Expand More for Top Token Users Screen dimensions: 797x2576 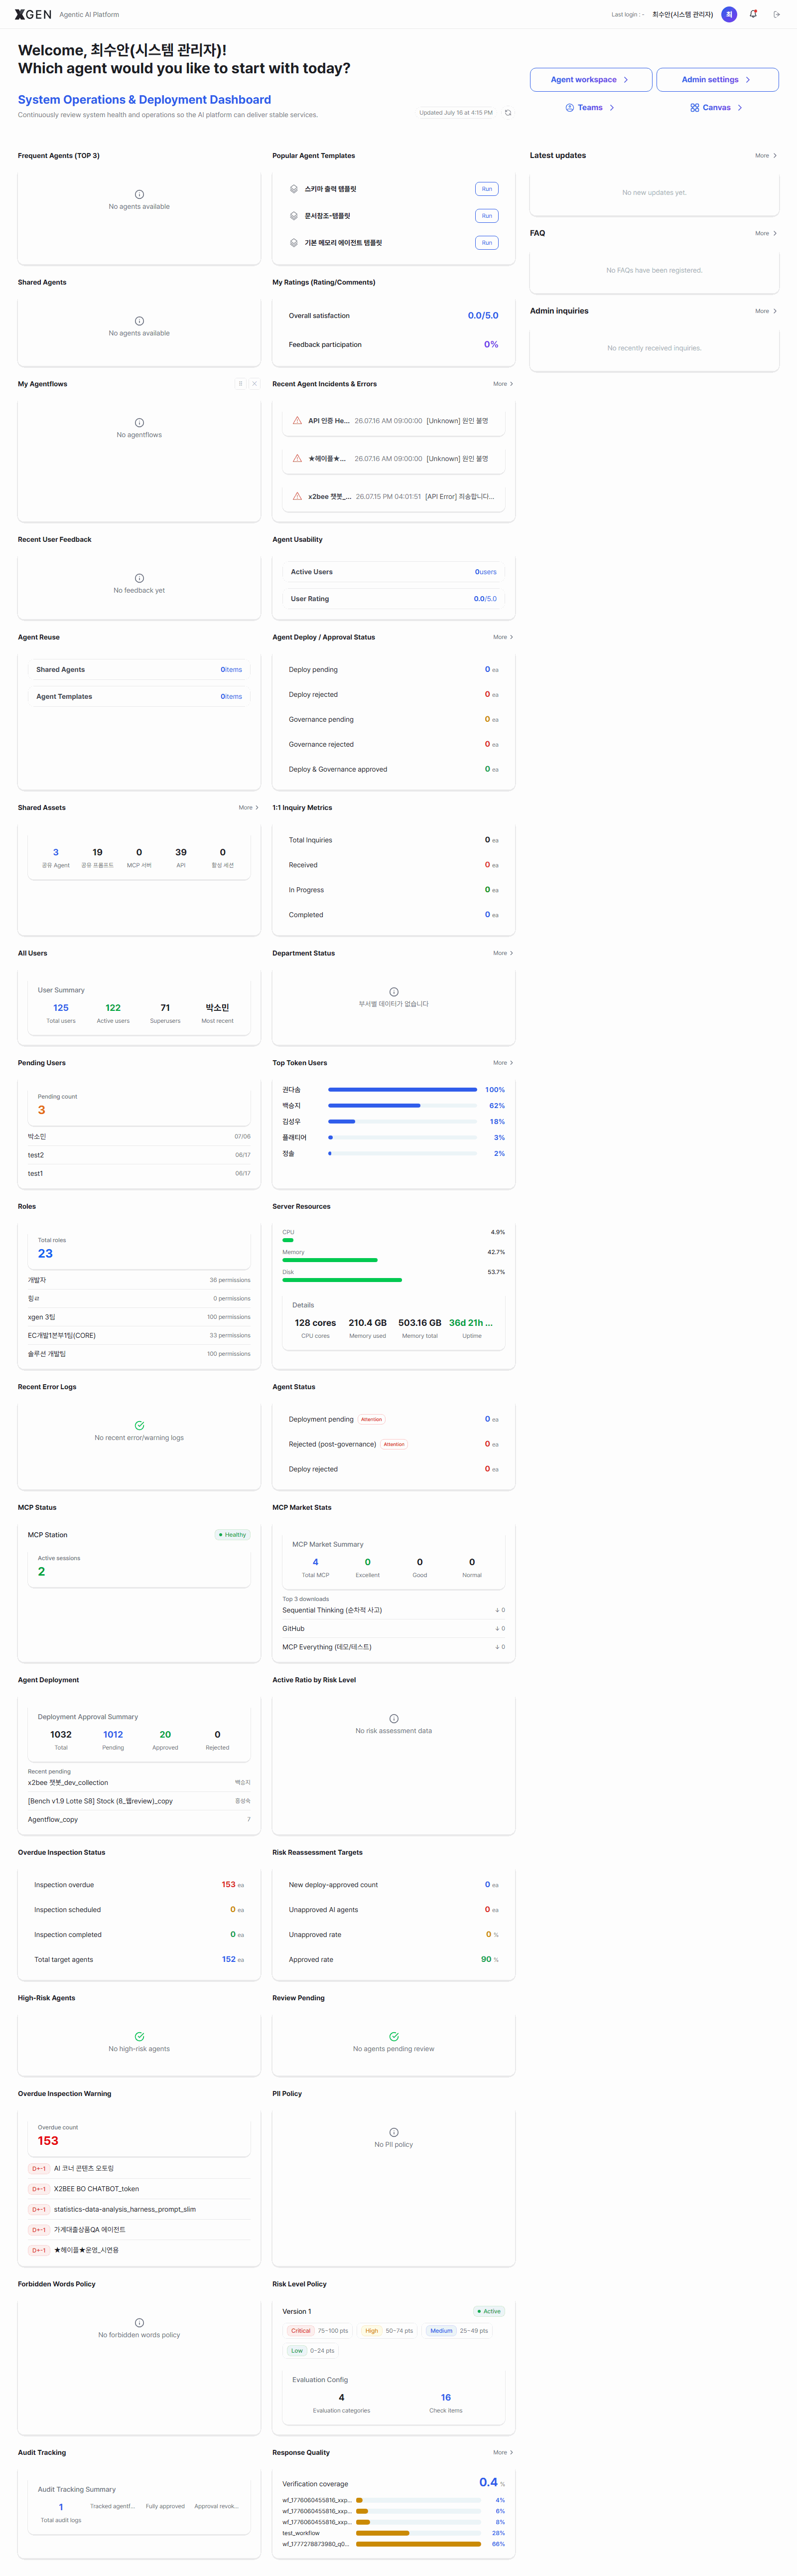504,1063
